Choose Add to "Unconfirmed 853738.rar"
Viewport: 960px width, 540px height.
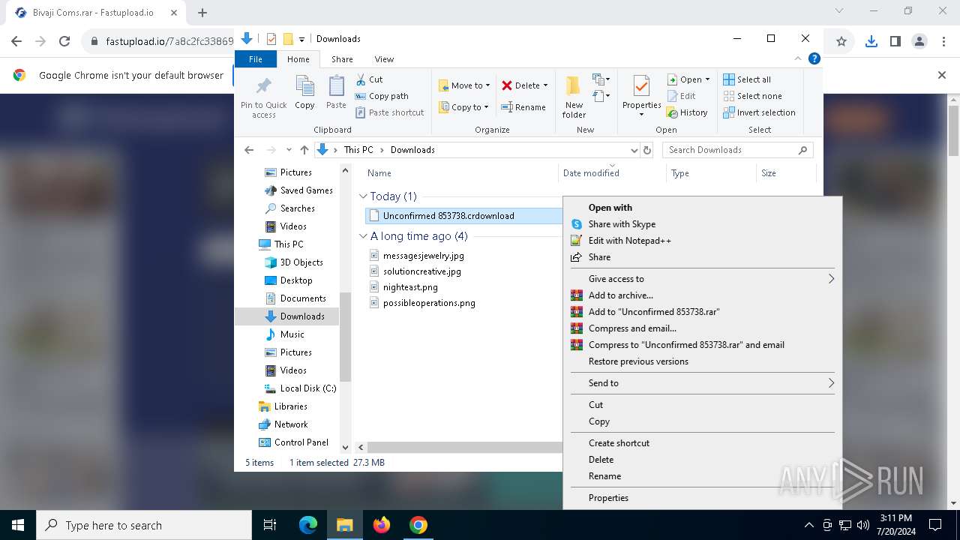[702, 312]
